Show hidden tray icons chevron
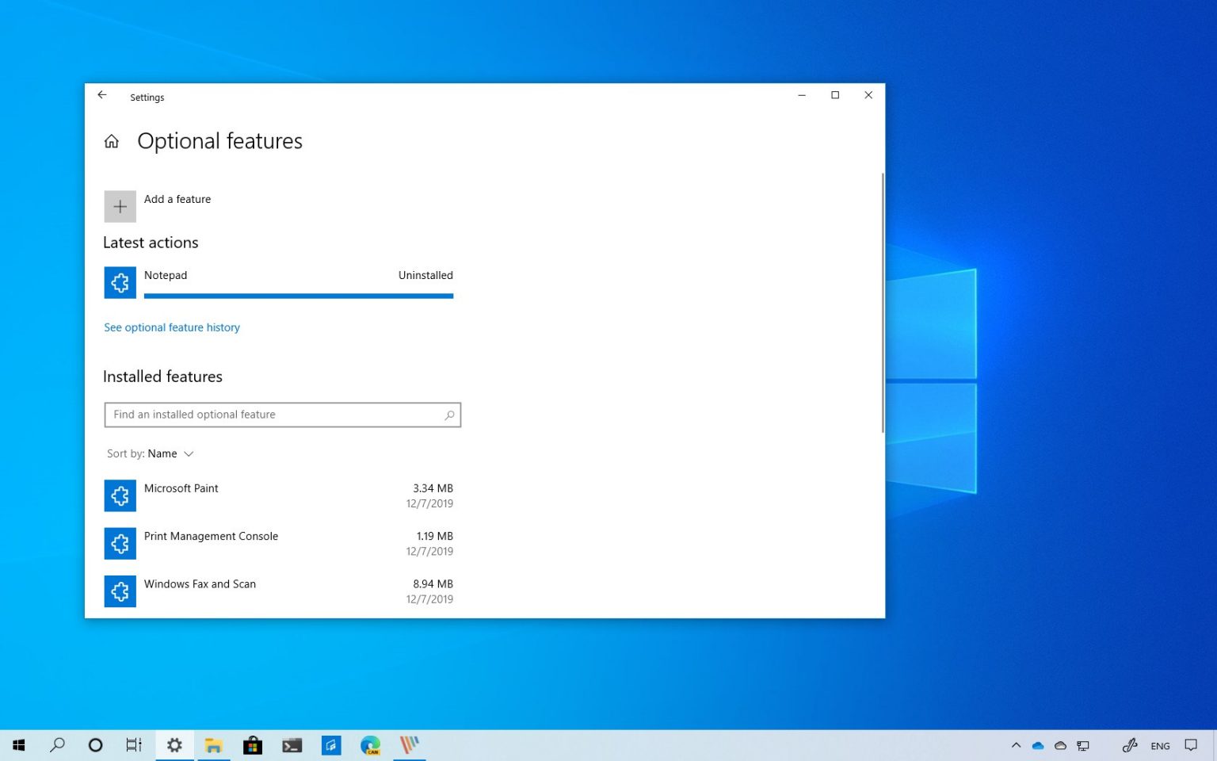This screenshot has width=1217, height=761. click(x=1016, y=745)
